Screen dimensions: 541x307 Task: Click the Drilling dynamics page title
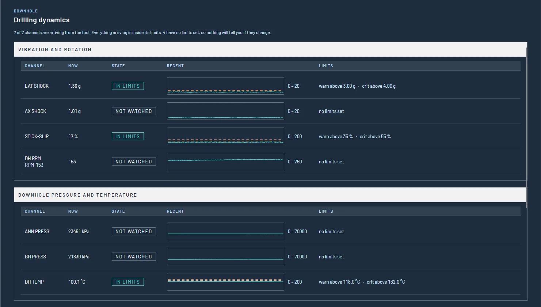coord(42,20)
